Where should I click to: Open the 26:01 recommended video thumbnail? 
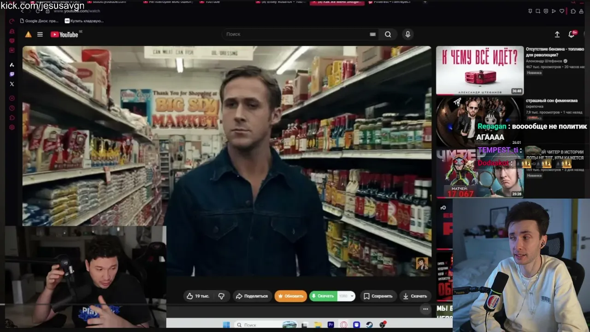(479, 121)
